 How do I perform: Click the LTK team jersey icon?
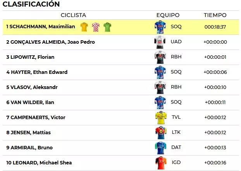[x=160, y=133]
